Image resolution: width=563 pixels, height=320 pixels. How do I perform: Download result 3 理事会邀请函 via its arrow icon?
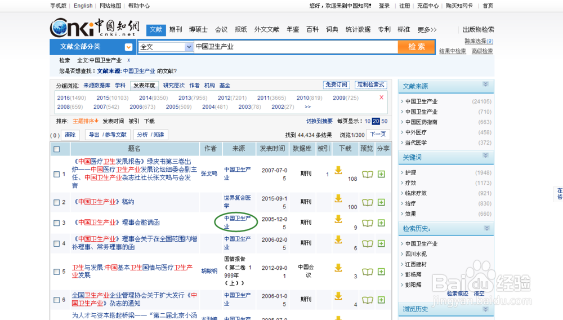(338, 219)
